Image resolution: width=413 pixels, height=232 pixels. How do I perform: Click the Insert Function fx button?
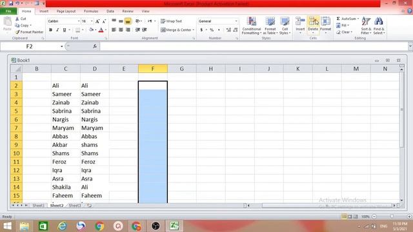coord(95,46)
